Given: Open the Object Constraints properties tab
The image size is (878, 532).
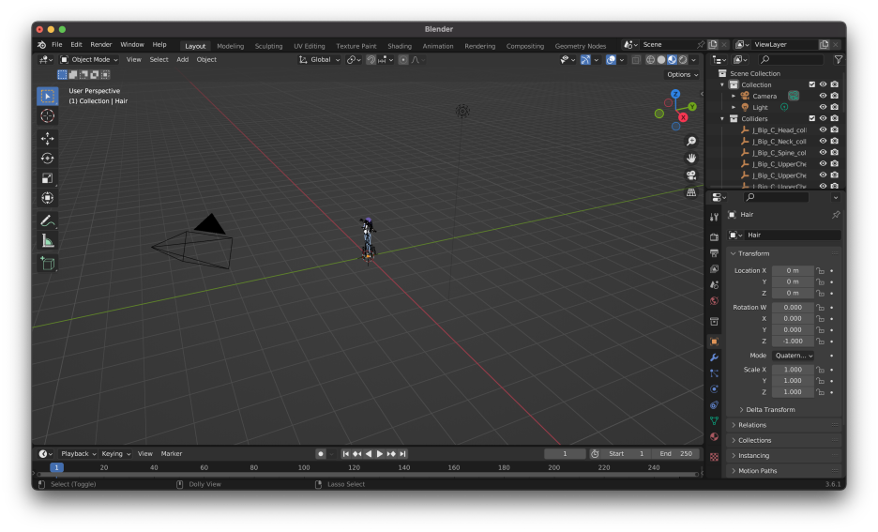Looking at the screenshot, I should click(714, 405).
